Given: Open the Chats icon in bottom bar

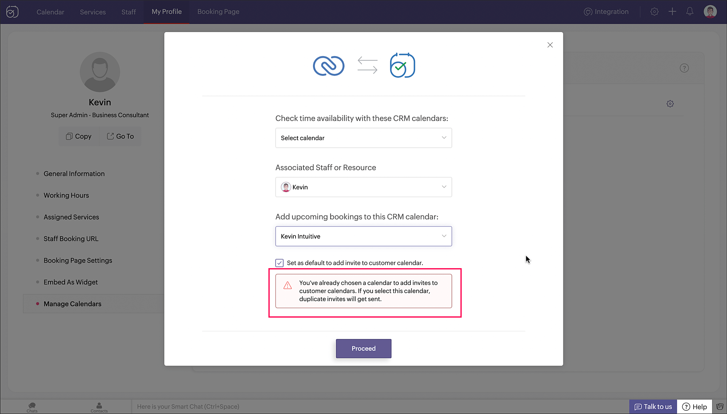Looking at the screenshot, I should click(x=32, y=407).
